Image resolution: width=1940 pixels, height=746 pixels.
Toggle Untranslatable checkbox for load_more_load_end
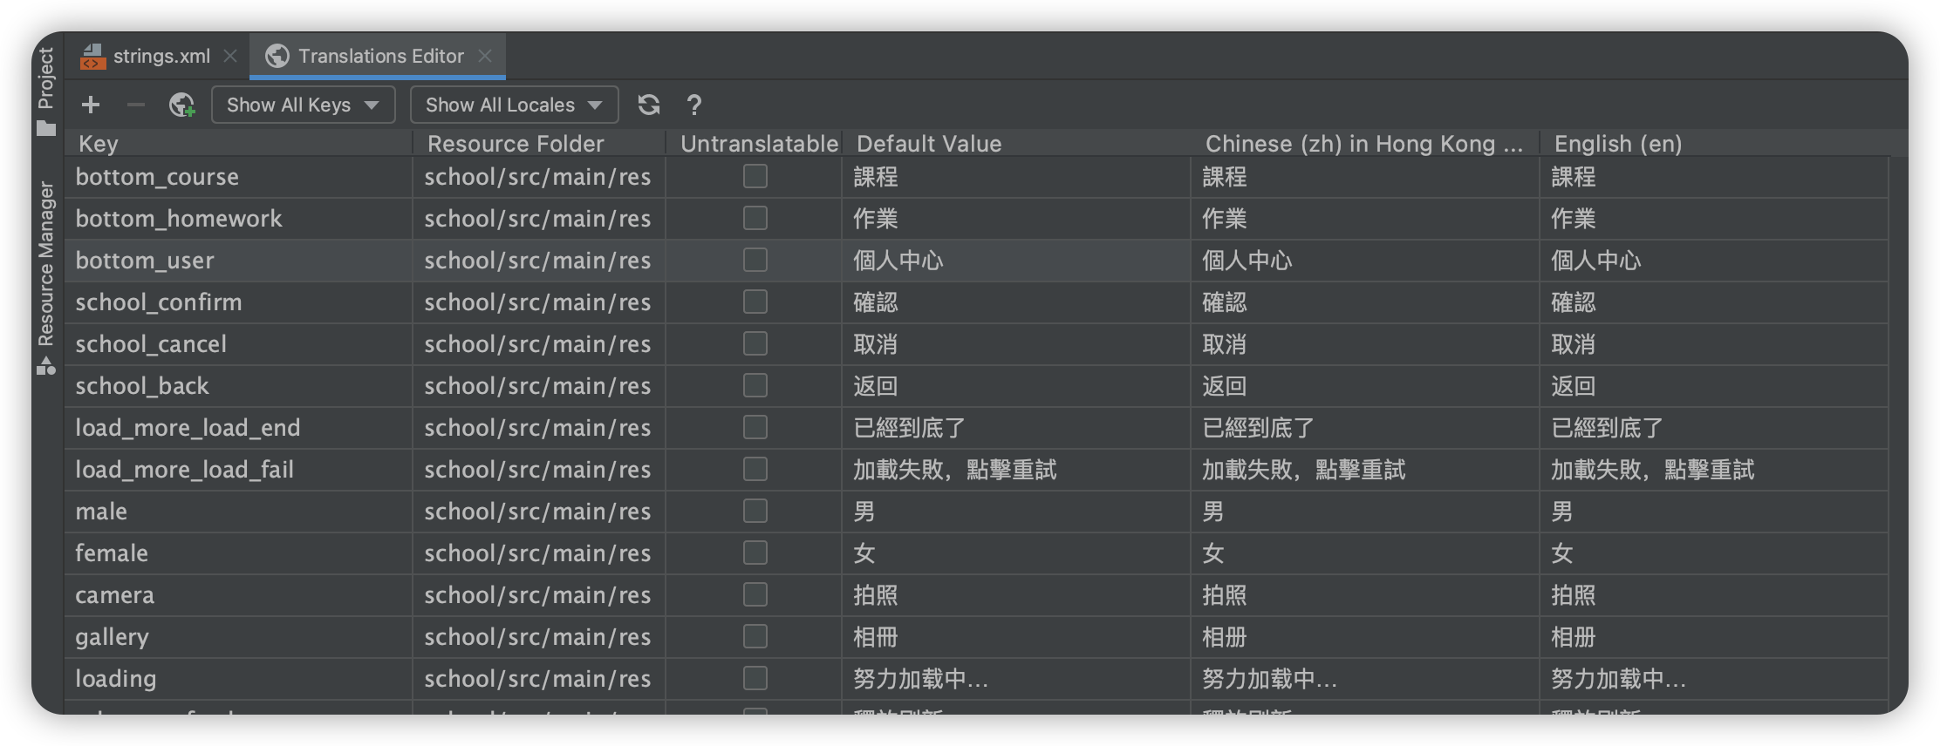755,428
